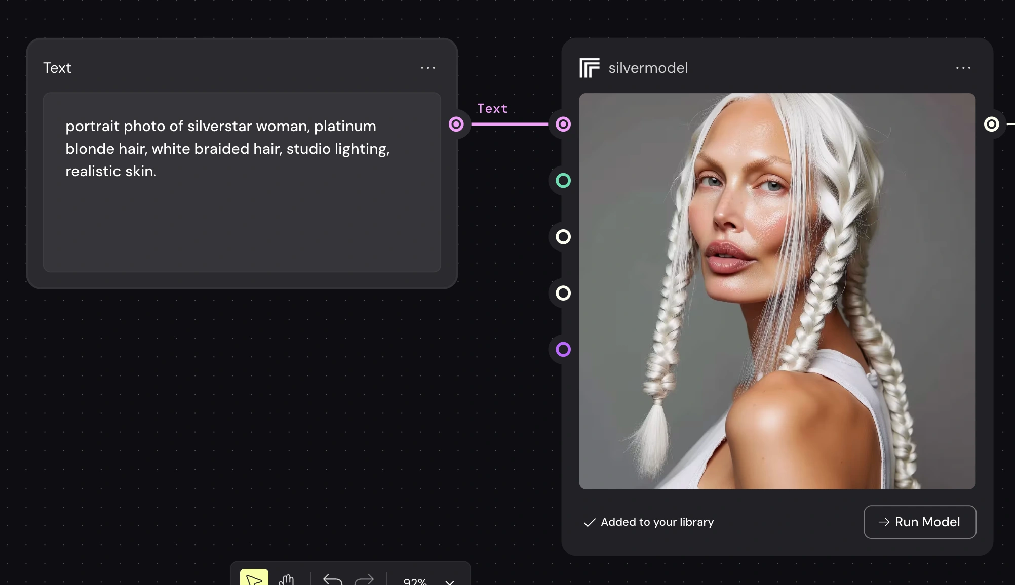1015x585 pixels.
Task: Click the pink Text connection label
Action: 492,109
